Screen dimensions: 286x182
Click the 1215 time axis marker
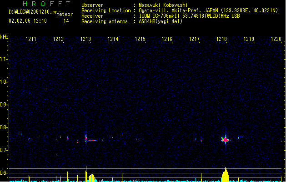point(140,39)
